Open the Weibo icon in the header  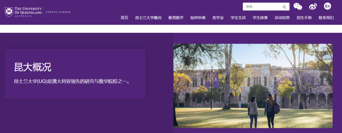click(313, 6)
